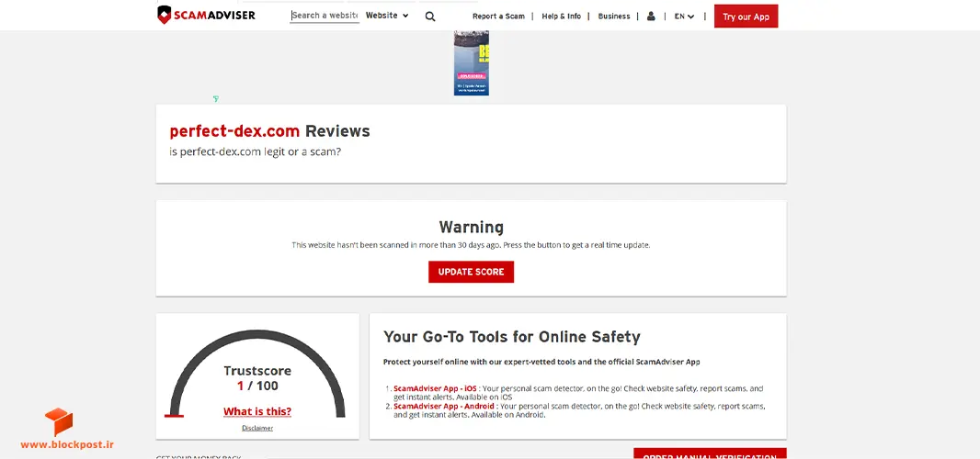Screen dimensions: 980x459
Task: Click the small green ad marker icon
Action: (x=216, y=98)
